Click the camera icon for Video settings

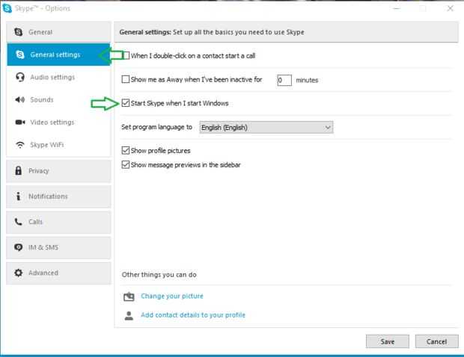point(20,122)
